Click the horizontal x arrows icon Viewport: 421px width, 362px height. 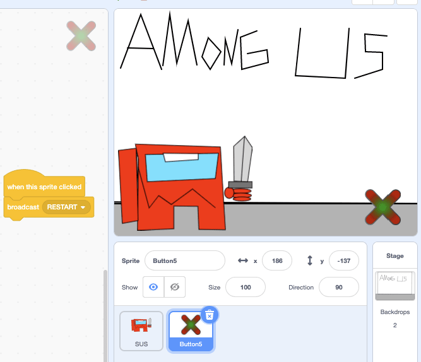pyautogui.click(x=243, y=260)
